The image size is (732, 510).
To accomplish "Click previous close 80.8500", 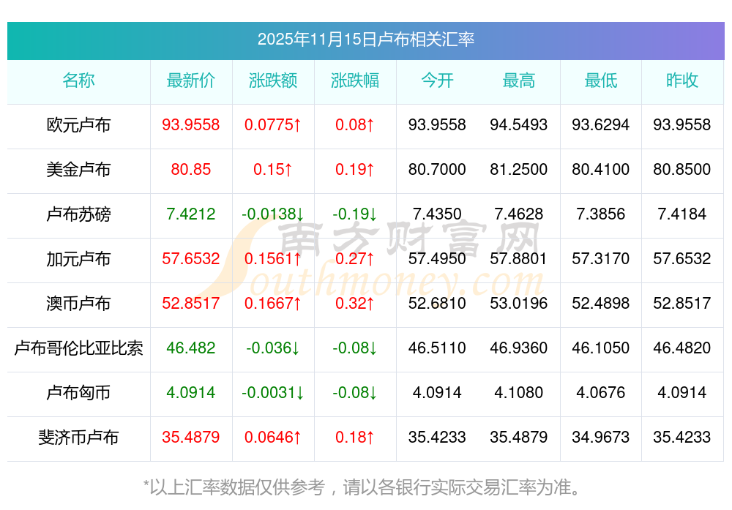I will pyautogui.click(x=682, y=169).
